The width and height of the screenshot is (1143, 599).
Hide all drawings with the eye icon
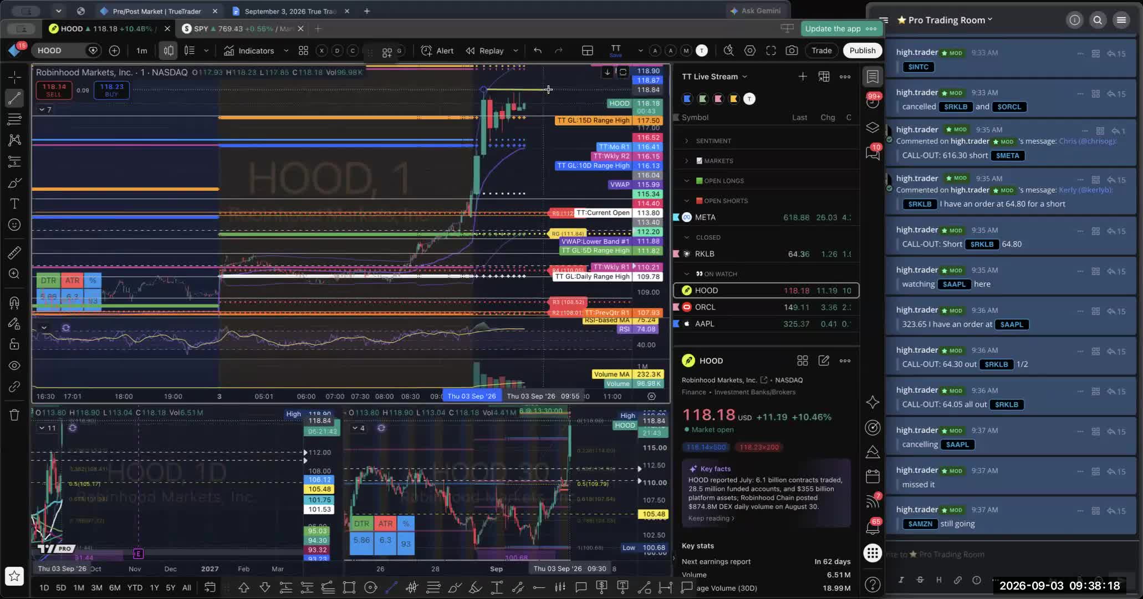click(x=14, y=366)
